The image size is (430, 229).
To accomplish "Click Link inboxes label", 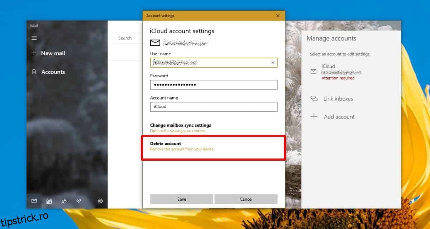I will 338,98.
